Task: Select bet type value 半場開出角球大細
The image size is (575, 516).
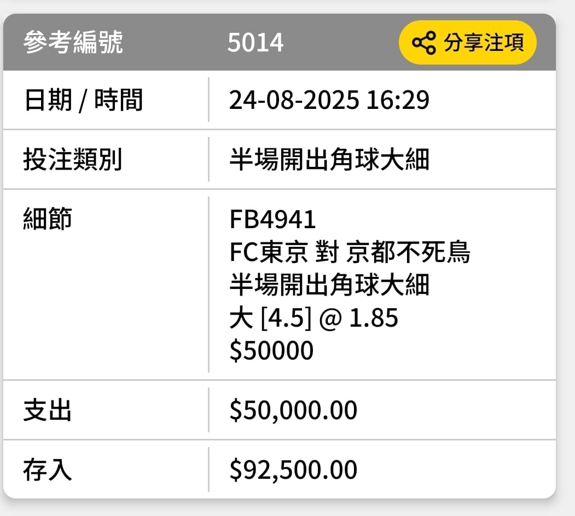Action: (329, 160)
